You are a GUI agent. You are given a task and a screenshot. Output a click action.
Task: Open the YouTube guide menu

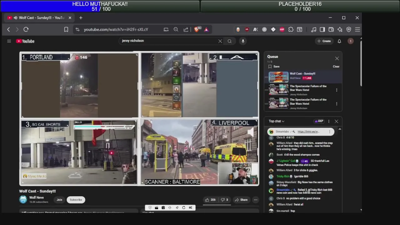coord(9,41)
